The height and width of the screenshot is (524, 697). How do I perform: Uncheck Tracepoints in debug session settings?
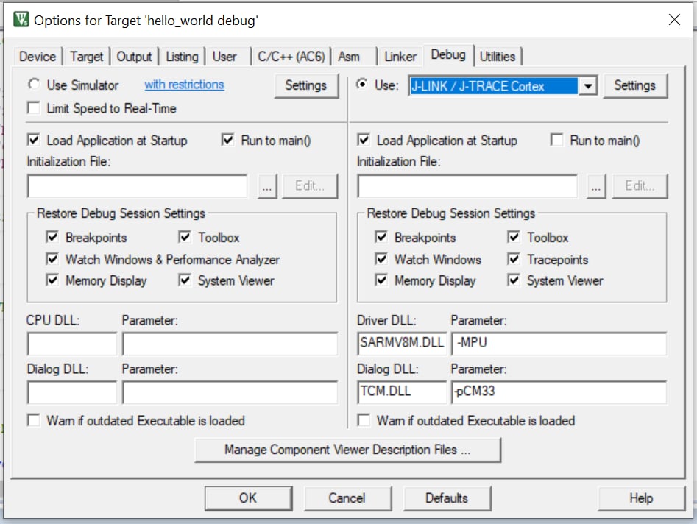tap(514, 259)
